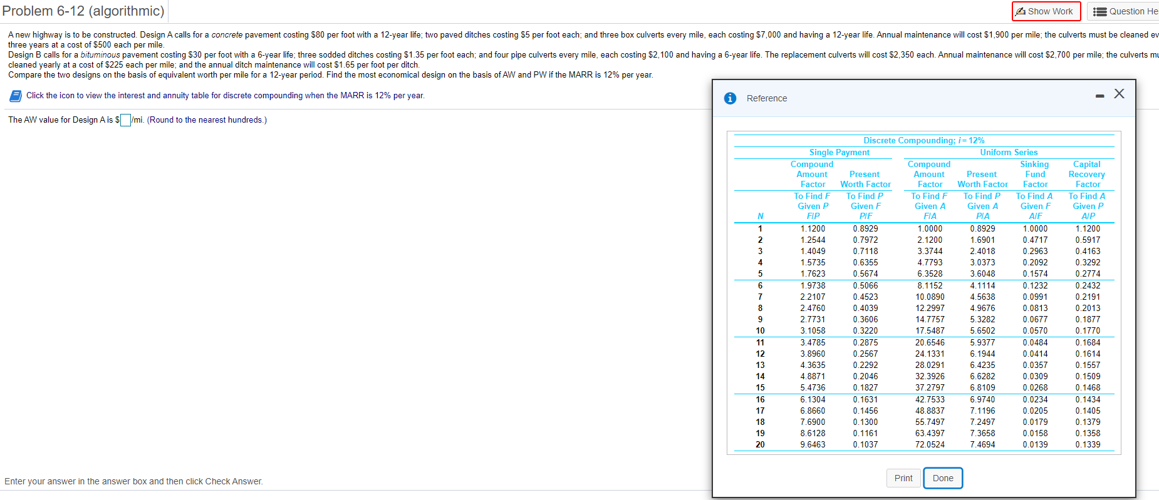Click the value 24.1331 in row 12
This screenshot has width=1159, height=500.
tap(930, 354)
